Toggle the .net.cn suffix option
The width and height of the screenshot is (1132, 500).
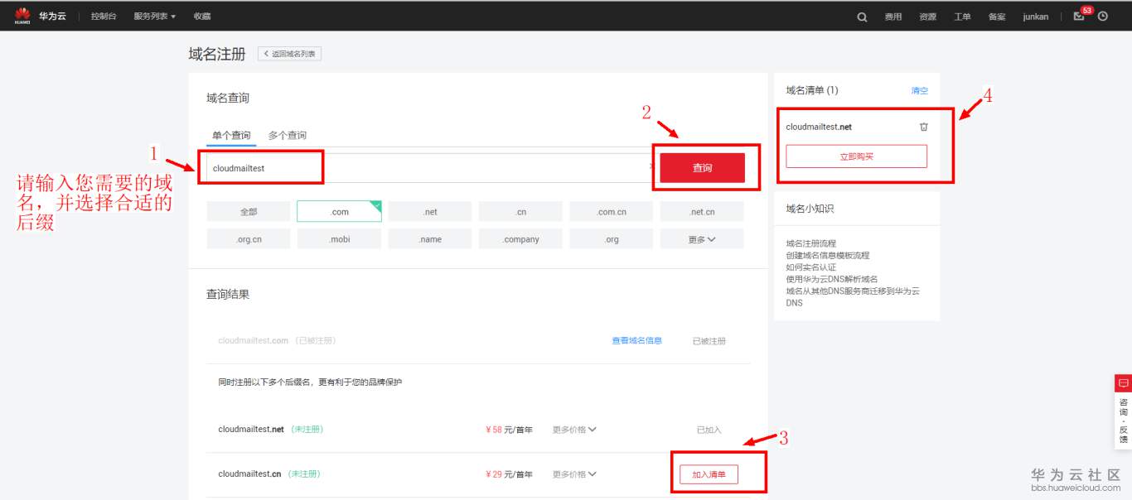pyautogui.click(x=702, y=212)
